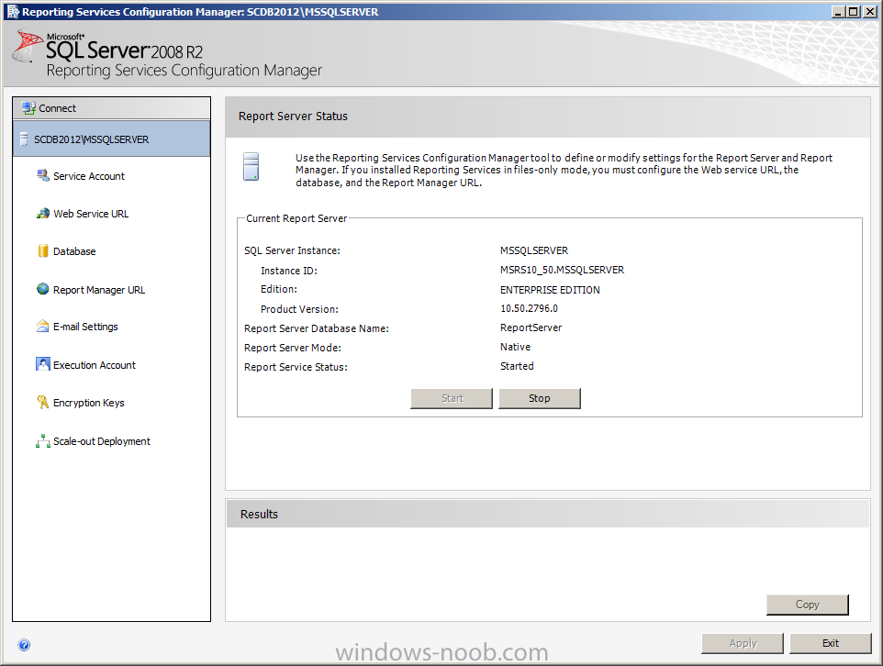Open the Execution Account page
The height and width of the screenshot is (666, 883).
coord(95,365)
